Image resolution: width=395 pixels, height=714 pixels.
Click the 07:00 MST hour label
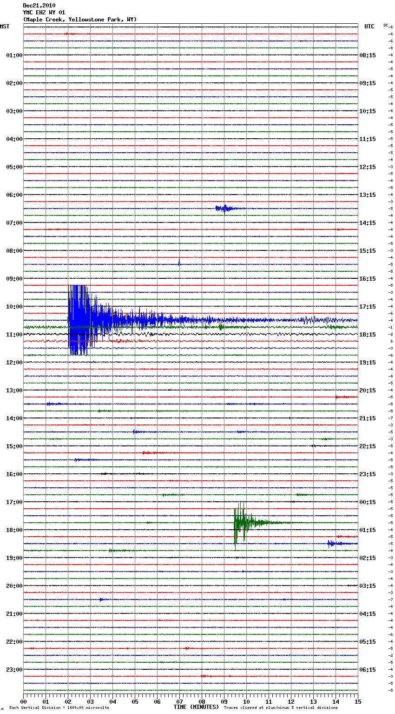coord(14,223)
